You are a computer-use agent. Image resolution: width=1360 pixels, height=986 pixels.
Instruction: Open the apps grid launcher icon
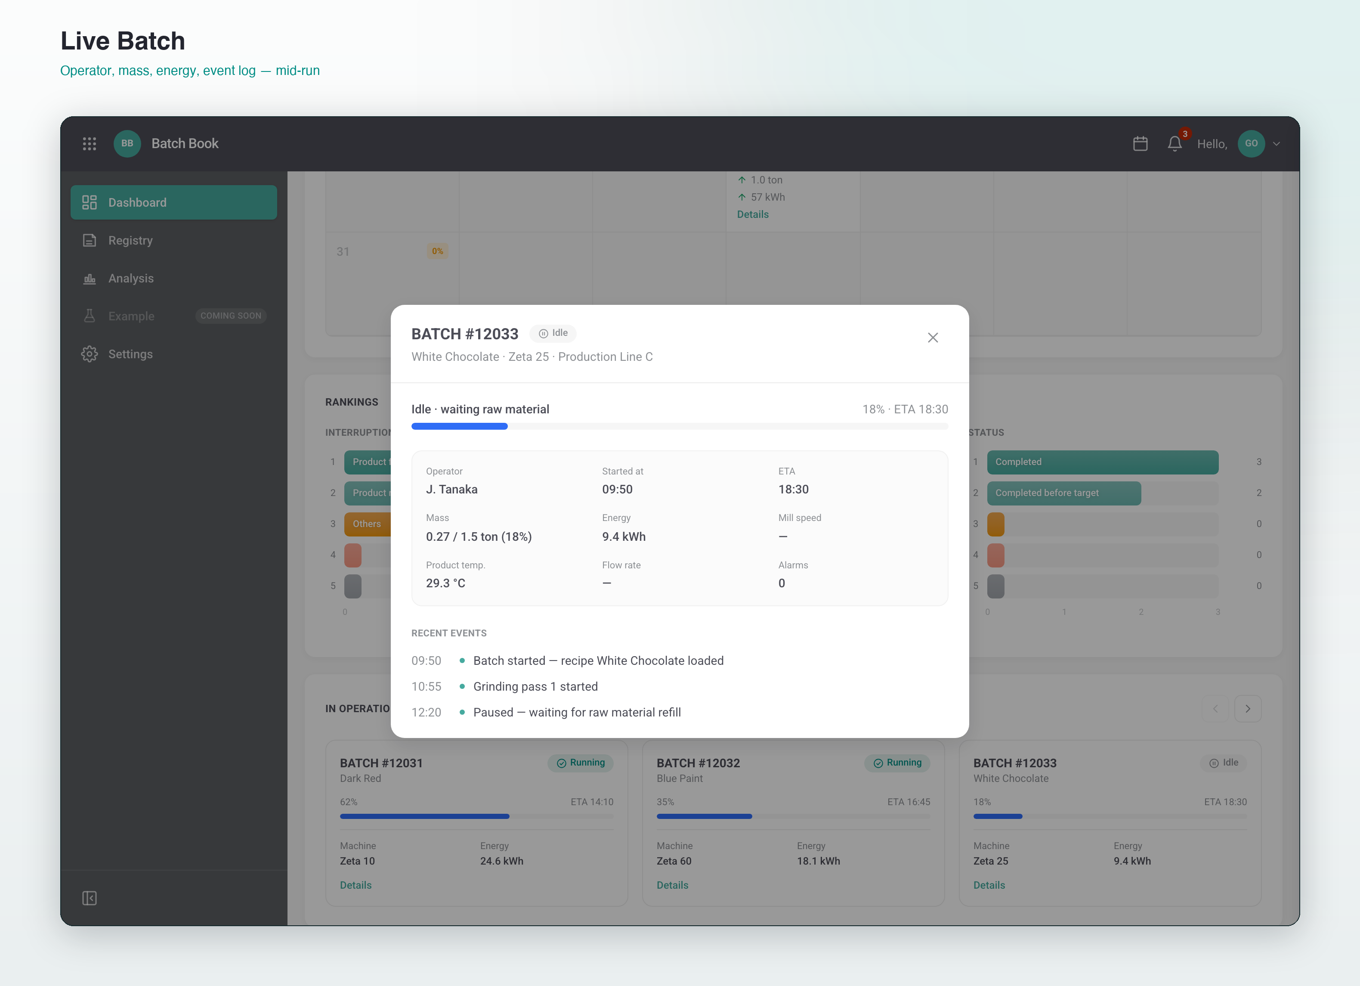90,144
